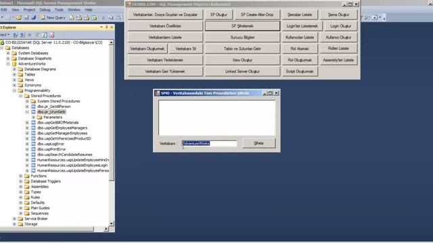The width and height of the screenshot is (433, 243).
Task: Select dbo.uspGetEmployeeManagers procedure
Action: pos(62,128)
